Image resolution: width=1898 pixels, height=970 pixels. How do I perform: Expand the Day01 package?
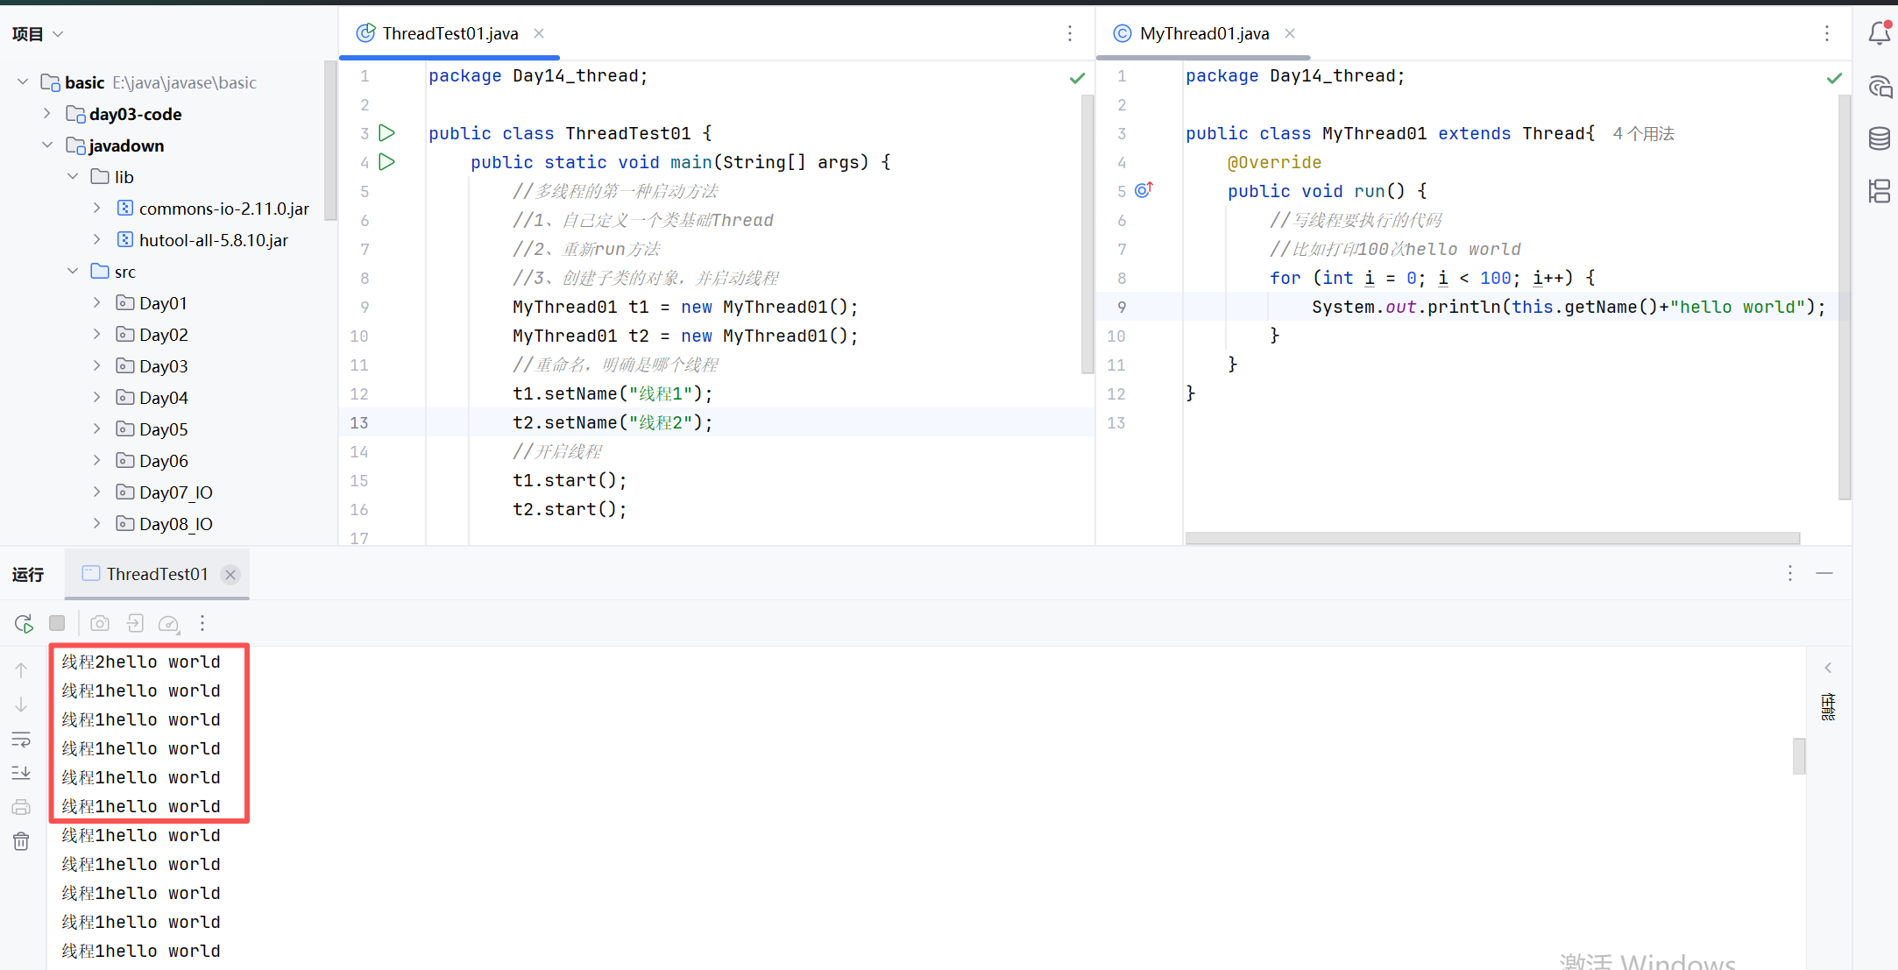[97, 302]
